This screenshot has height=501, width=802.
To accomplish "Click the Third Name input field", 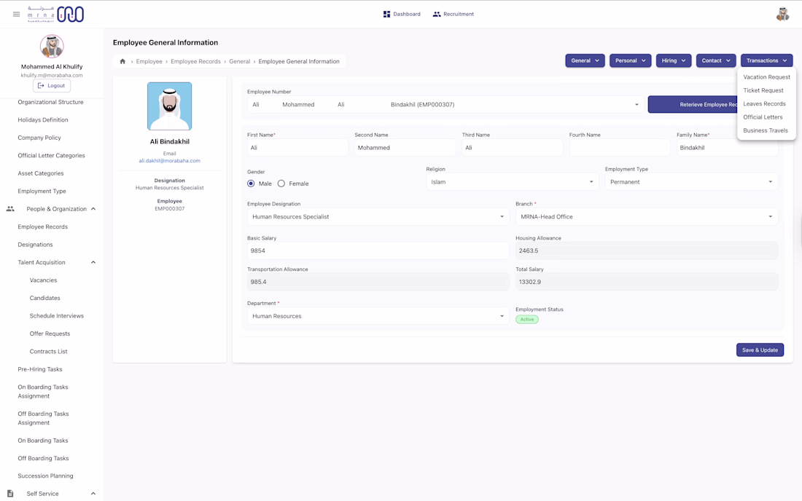I will (x=513, y=148).
